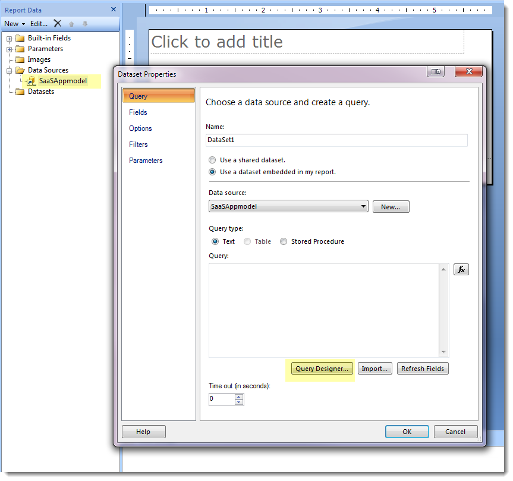Expand the Built-in Fields node
The image size is (513, 481).
pyautogui.click(x=8, y=37)
